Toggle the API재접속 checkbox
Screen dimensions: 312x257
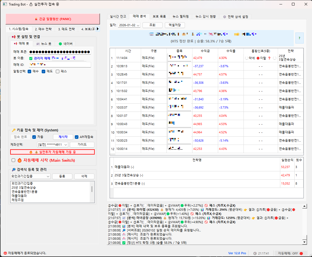(76, 137)
